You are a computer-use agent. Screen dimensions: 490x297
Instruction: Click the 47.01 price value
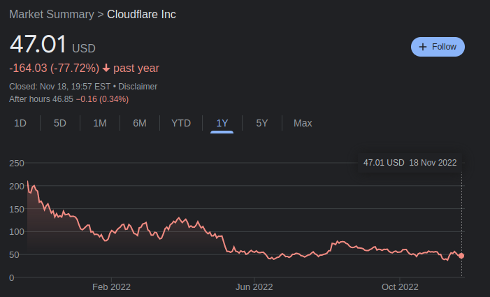(x=38, y=44)
